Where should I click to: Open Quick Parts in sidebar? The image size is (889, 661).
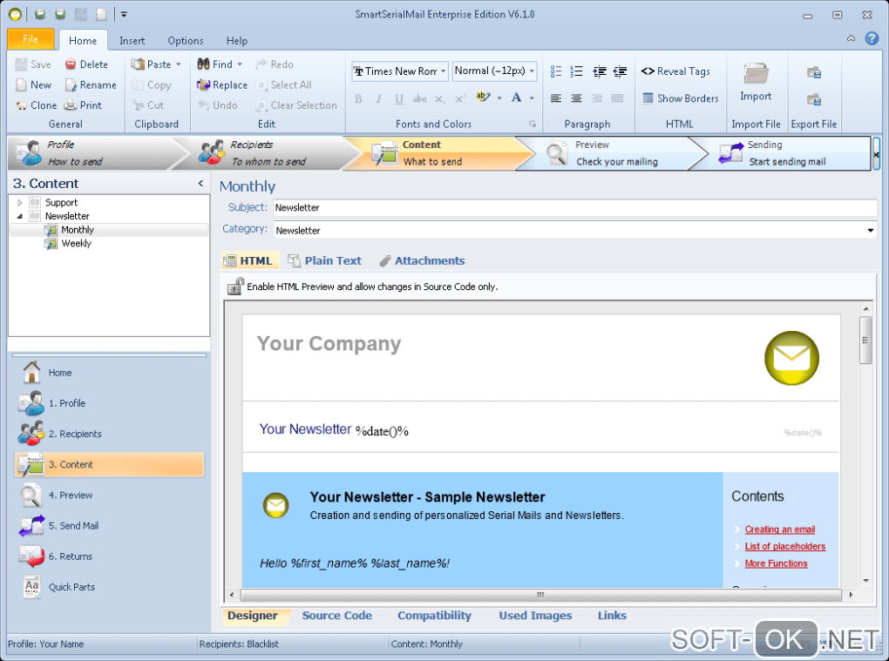(71, 587)
